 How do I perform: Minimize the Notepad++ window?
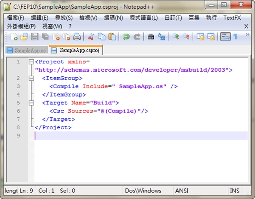tap(211, 5)
